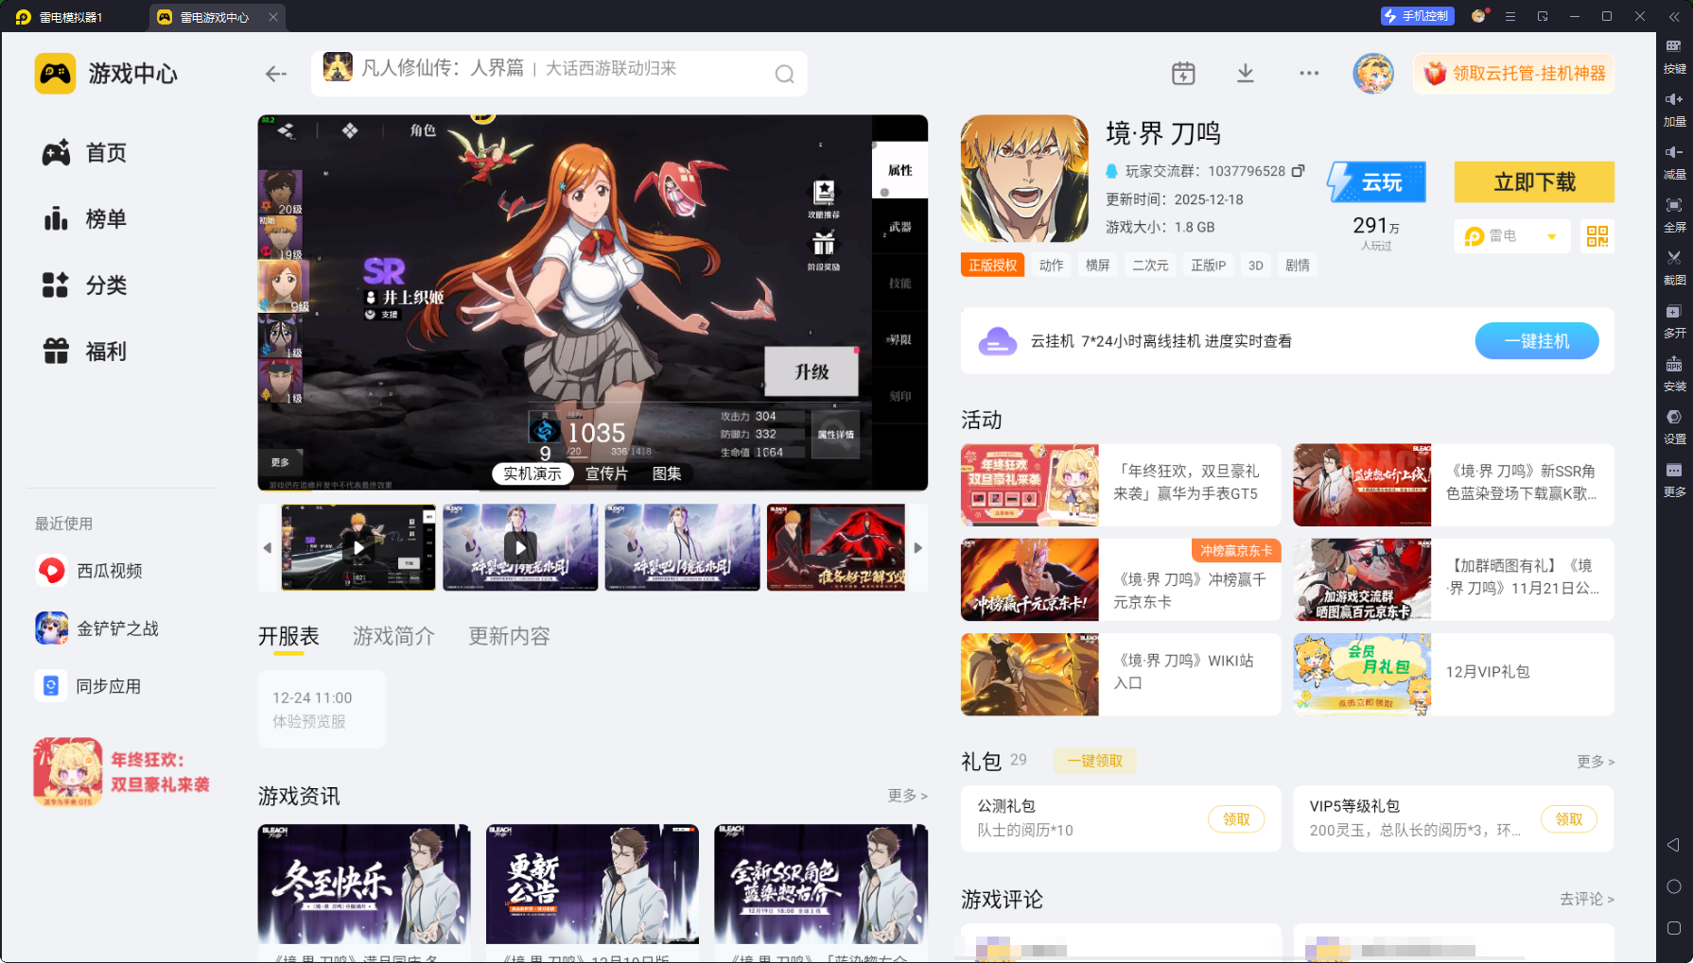Open the user avatar profile

(x=1373, y=74)
